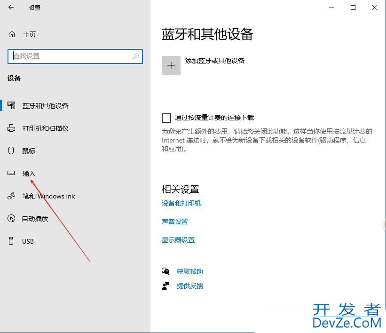
Task: Click the get help chat icon
Action: coord(165,271)
